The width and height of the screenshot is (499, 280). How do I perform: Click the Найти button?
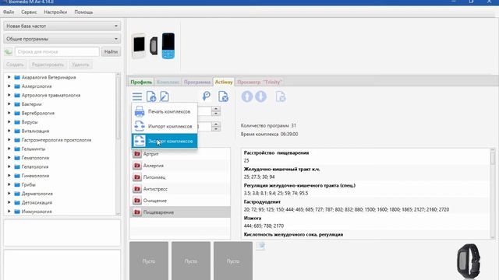point(111,52)
